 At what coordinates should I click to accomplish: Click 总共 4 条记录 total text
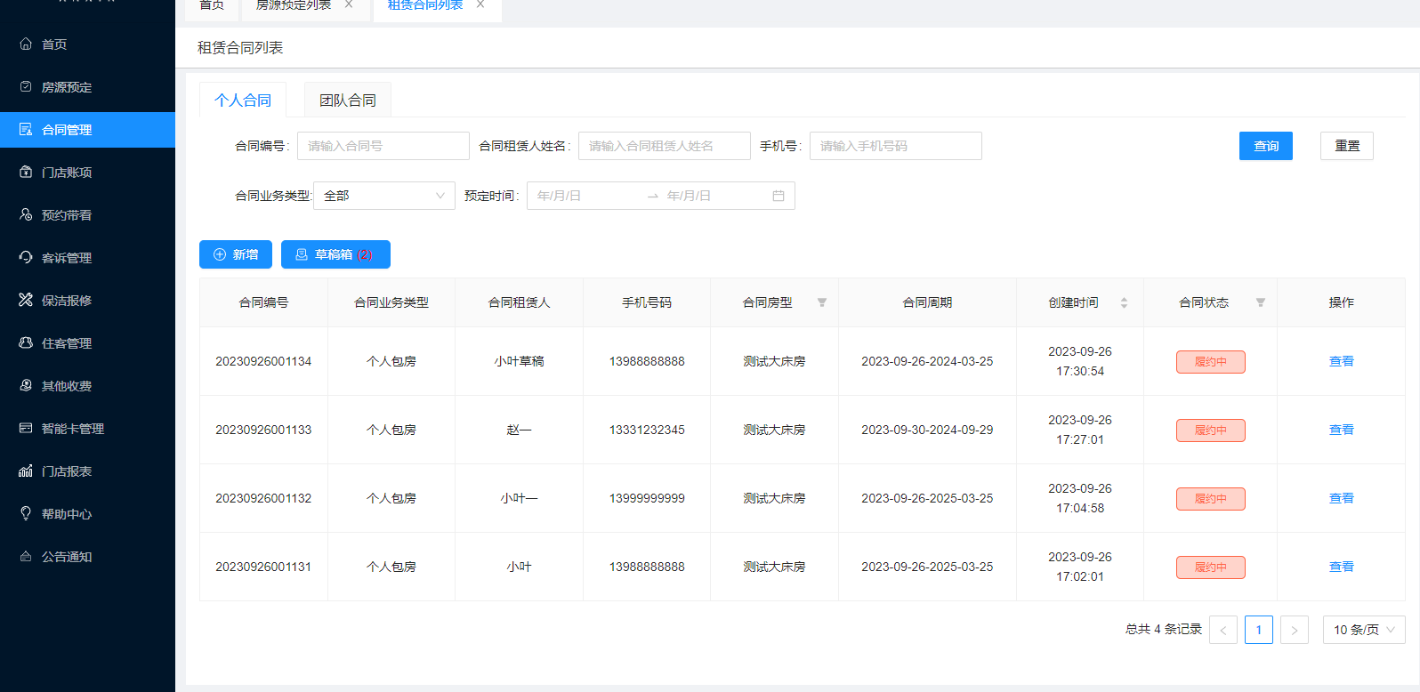pyautogui.click(x=1164, y=629)
